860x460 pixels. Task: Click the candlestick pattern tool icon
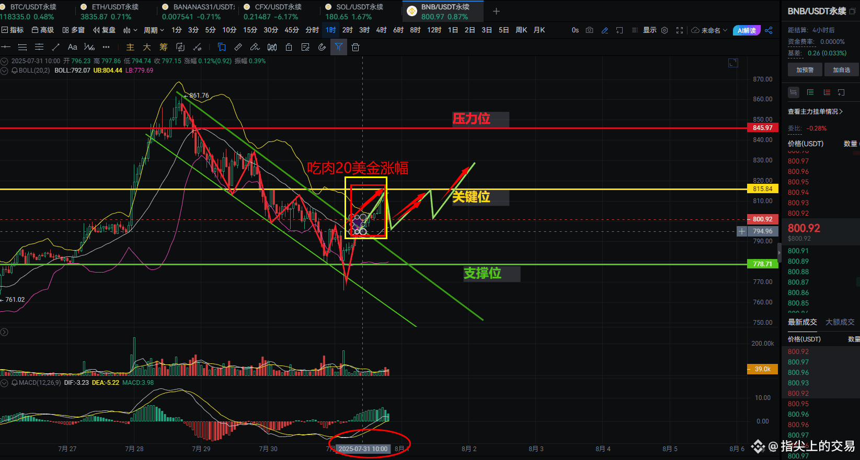(272, 47)
